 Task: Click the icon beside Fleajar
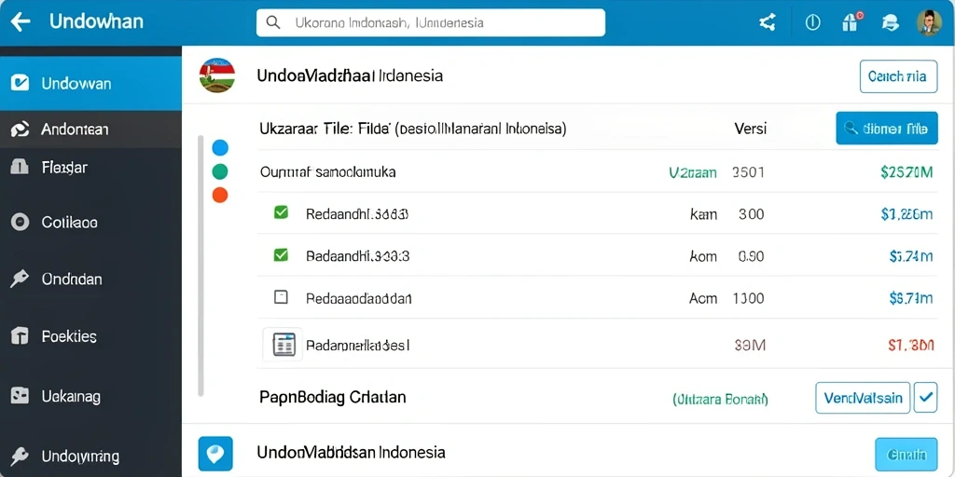(21, 167)
